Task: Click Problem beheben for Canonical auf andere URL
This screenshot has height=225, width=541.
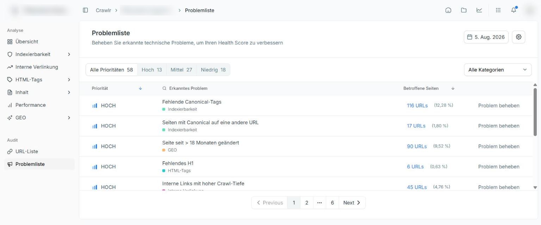Action: pyautogui.click(x=499, y=126)
